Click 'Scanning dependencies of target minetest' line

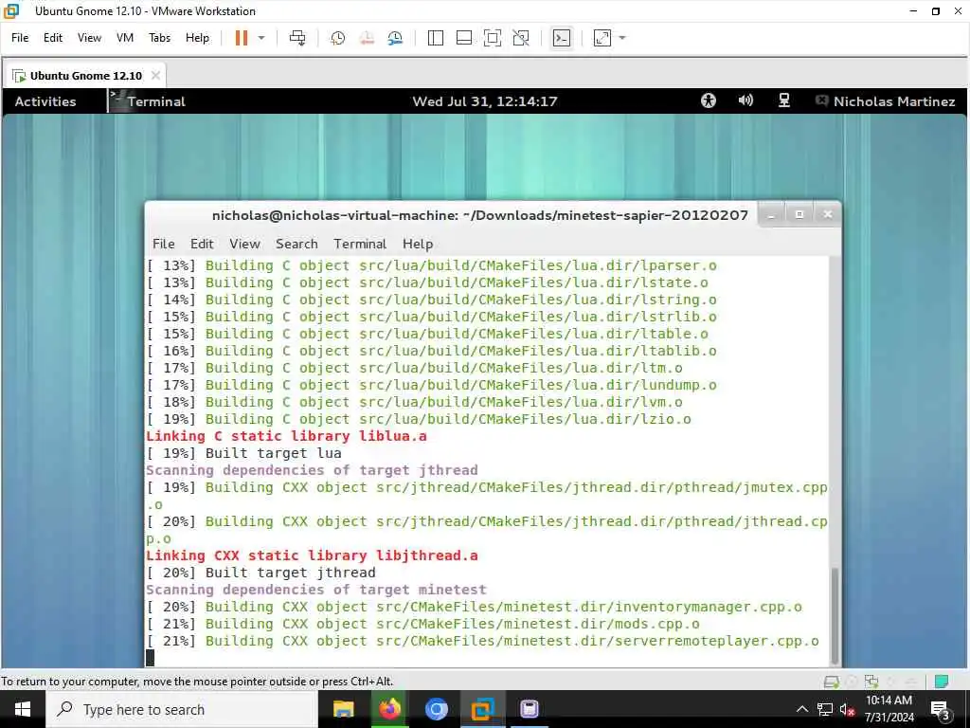point(316,590)
